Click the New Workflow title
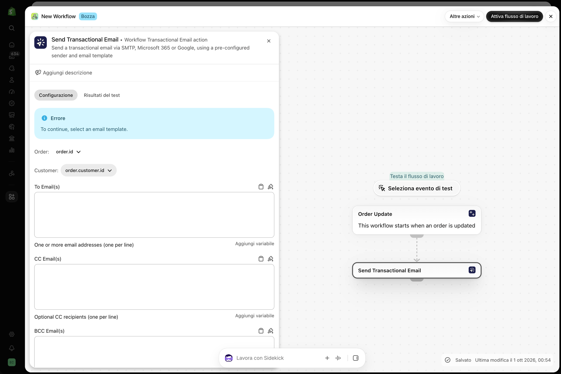 (x=58, y=16)
